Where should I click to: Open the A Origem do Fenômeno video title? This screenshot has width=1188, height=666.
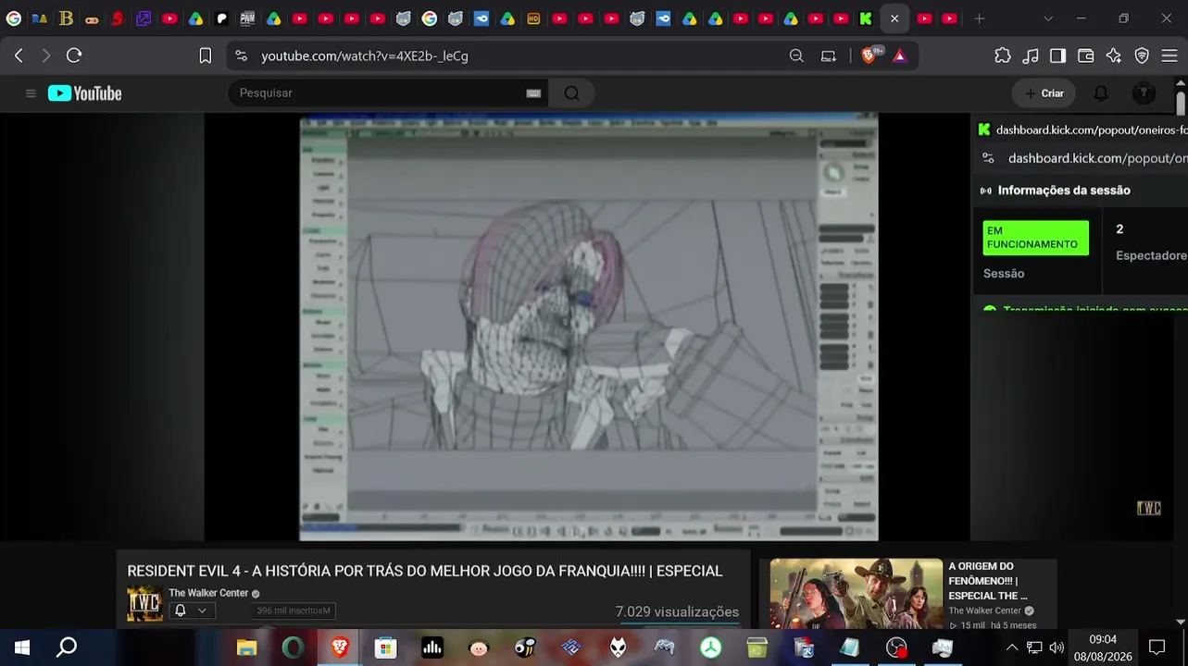(987, 581)
